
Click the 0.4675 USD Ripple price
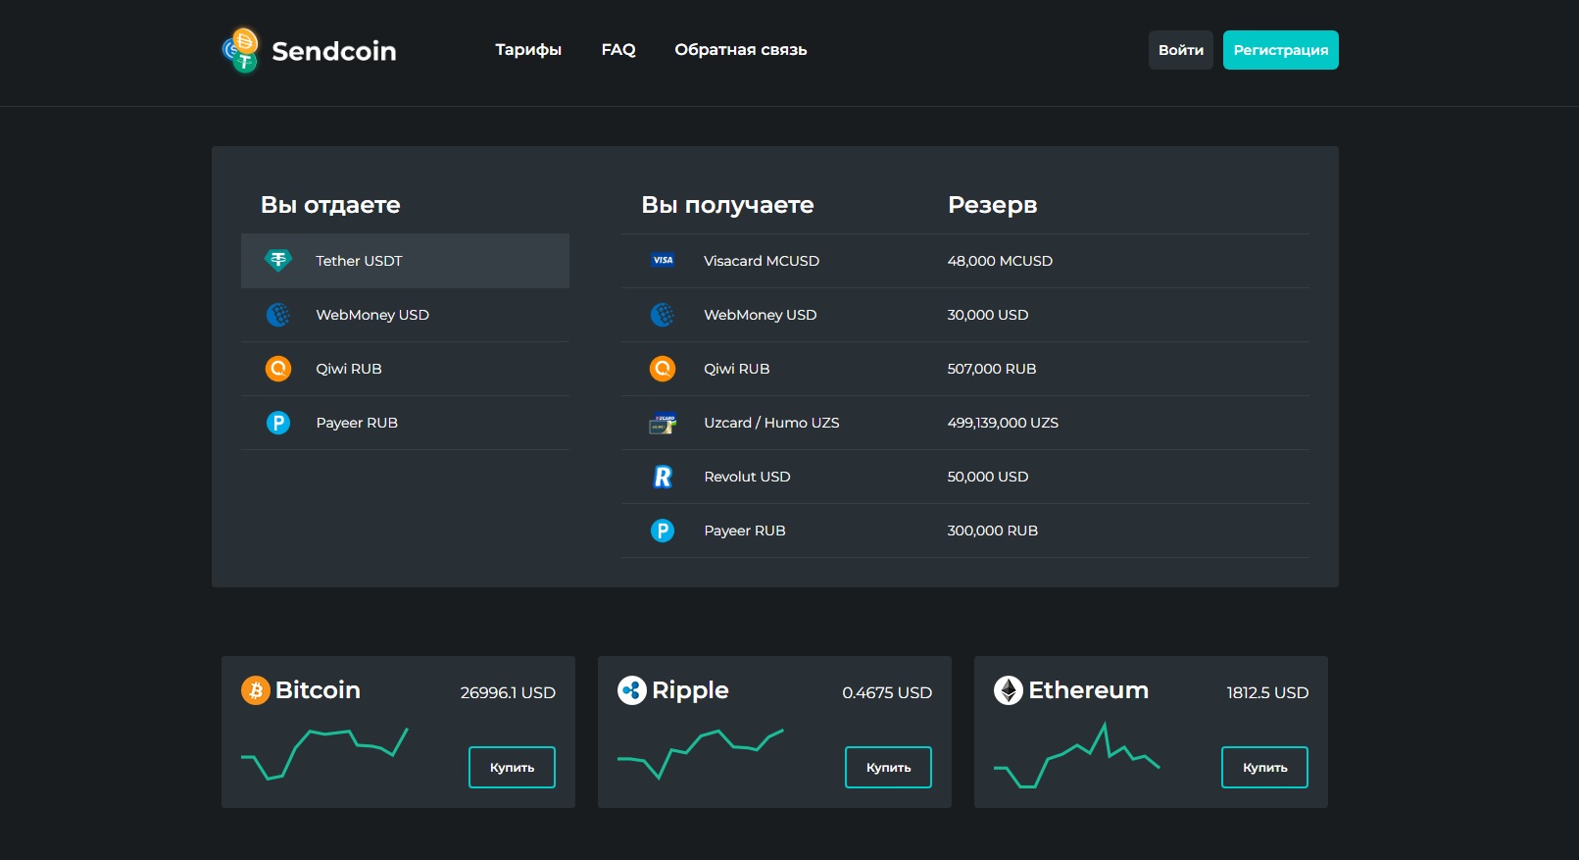887,692
